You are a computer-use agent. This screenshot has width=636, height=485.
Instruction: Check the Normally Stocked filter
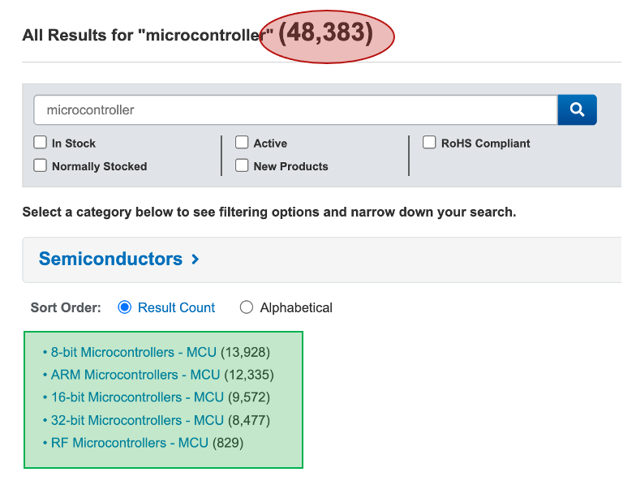pos(40,165)
